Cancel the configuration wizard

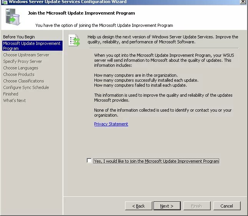coord(227,206)
